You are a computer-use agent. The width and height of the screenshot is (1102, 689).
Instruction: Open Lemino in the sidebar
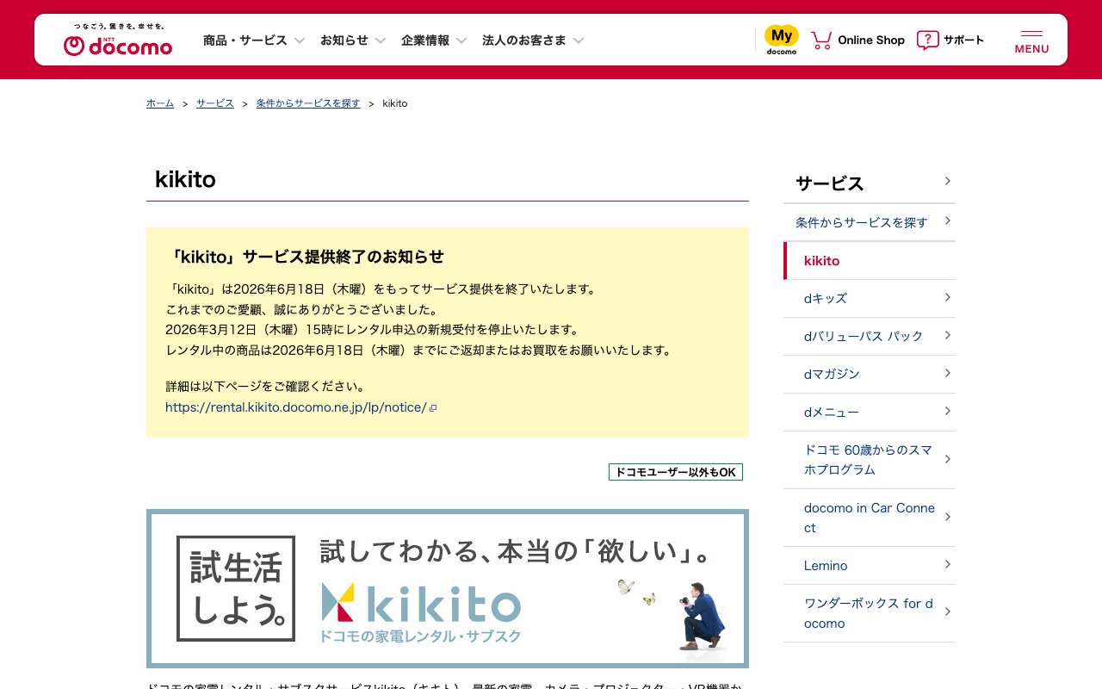point(870,565)
